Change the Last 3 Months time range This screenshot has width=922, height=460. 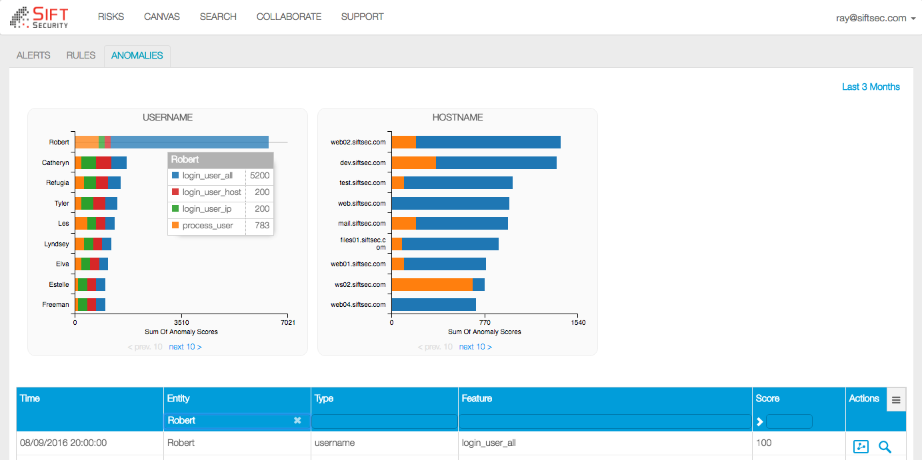[871, 87]
